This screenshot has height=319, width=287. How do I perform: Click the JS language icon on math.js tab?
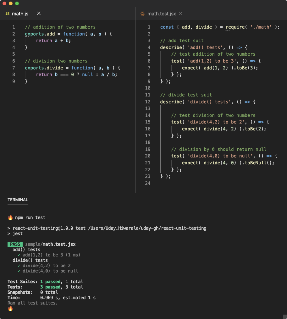point(7,14)
